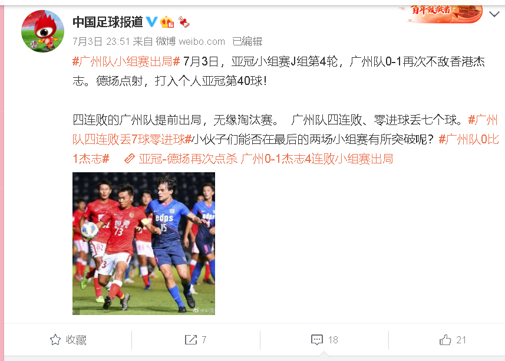Screen dimensions: 505x361
Task: Enlarge the football match photo thumbnail
Action: pos(144,244)
